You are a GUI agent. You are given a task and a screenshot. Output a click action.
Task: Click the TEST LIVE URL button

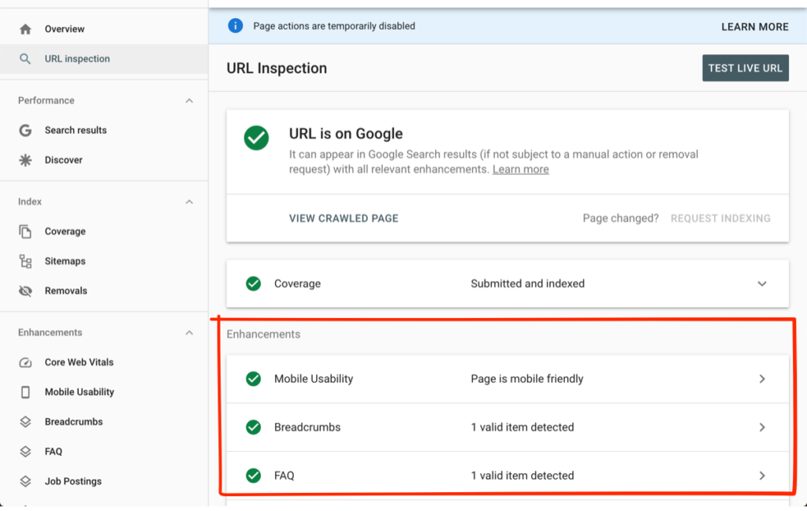(x=746, y=68)
